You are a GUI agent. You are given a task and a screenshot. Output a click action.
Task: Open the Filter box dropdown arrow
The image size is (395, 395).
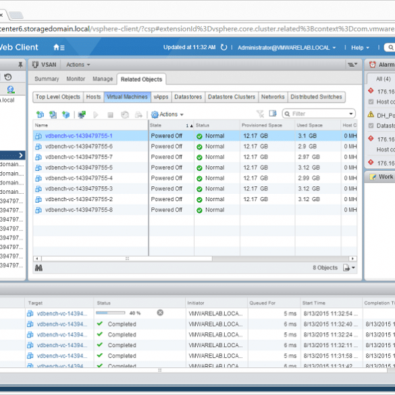coord(351,113)
